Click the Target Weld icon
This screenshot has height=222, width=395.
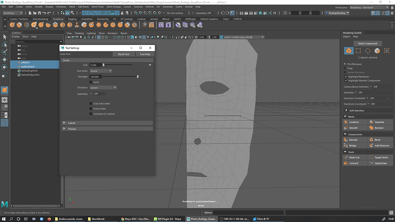coord(372,157)
